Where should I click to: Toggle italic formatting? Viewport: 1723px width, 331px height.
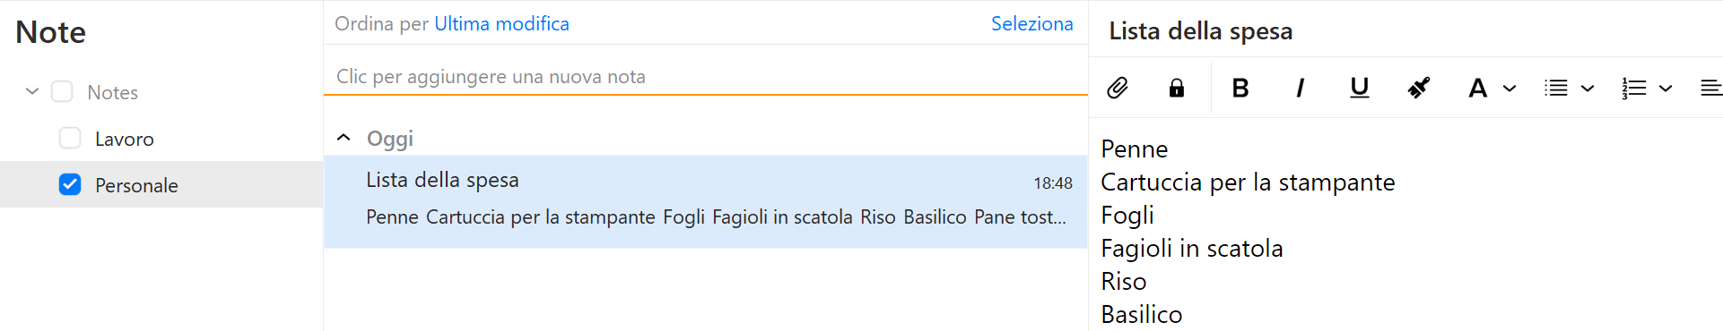click(x=1300, y=88)
